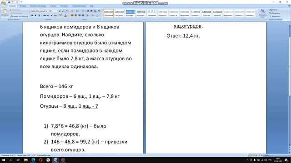
Task: Apply the Строгий style
Action: click(206, 13)
